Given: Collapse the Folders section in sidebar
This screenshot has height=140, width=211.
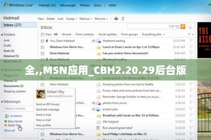Looking at the screenshot, I should (2, 35).
